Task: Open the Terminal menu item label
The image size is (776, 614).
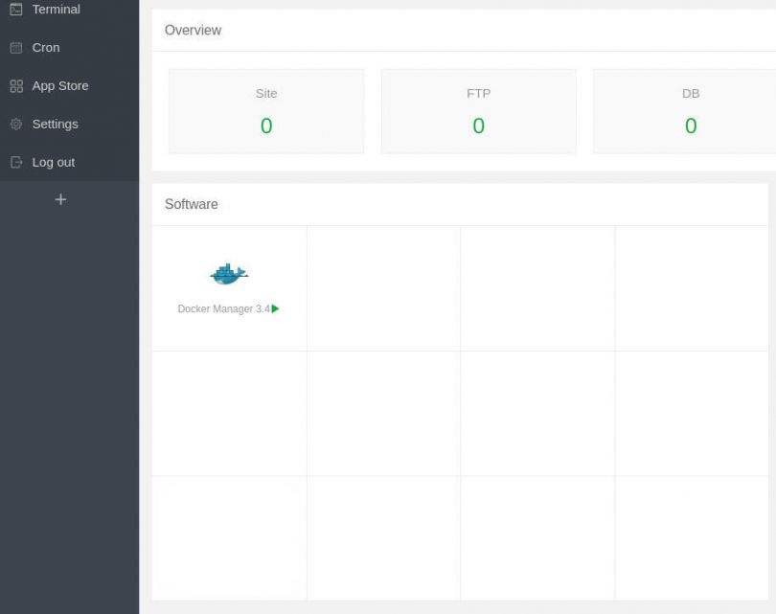Action: (56, 10)
